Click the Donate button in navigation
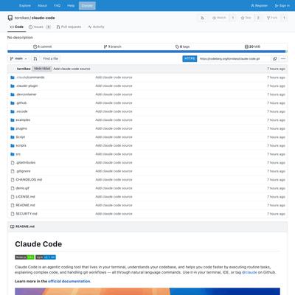The width and height of the screenshot is (295, 295). (87, 5)
